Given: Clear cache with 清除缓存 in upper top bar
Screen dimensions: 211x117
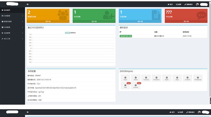Looking at the screenshot, I should 188,5.
